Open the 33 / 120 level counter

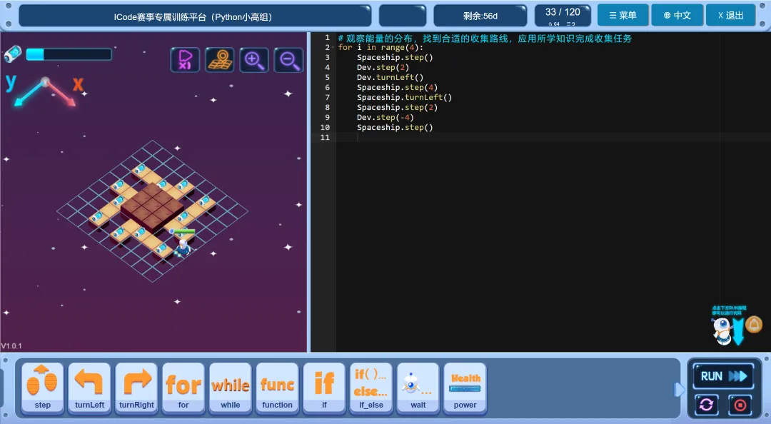click(x=563, y=16)
